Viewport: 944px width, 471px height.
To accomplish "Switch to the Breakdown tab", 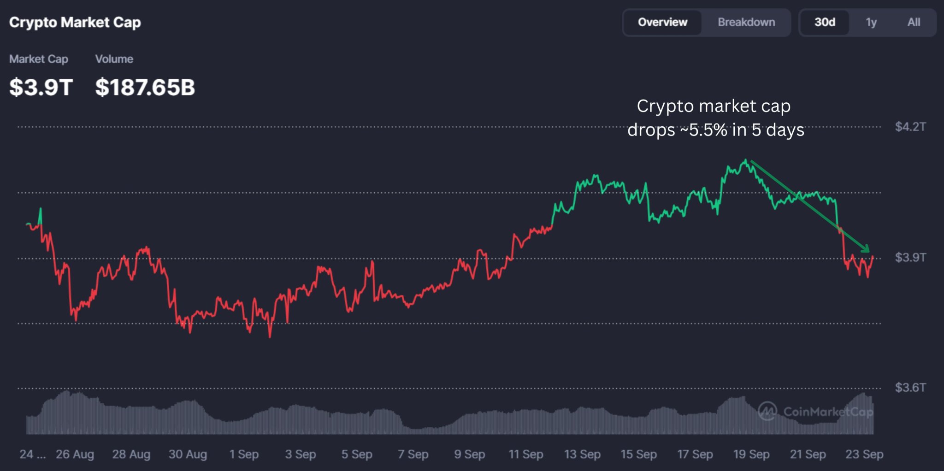I will pos(746,22).
